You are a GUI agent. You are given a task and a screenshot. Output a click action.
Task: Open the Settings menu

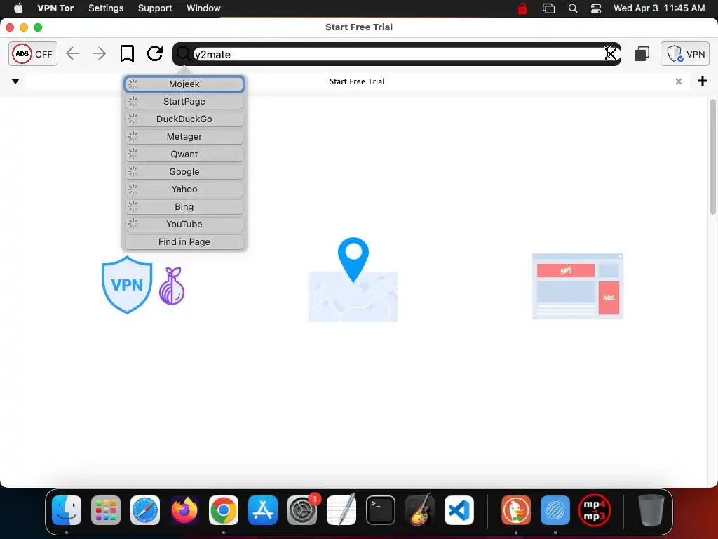(106, 8)
